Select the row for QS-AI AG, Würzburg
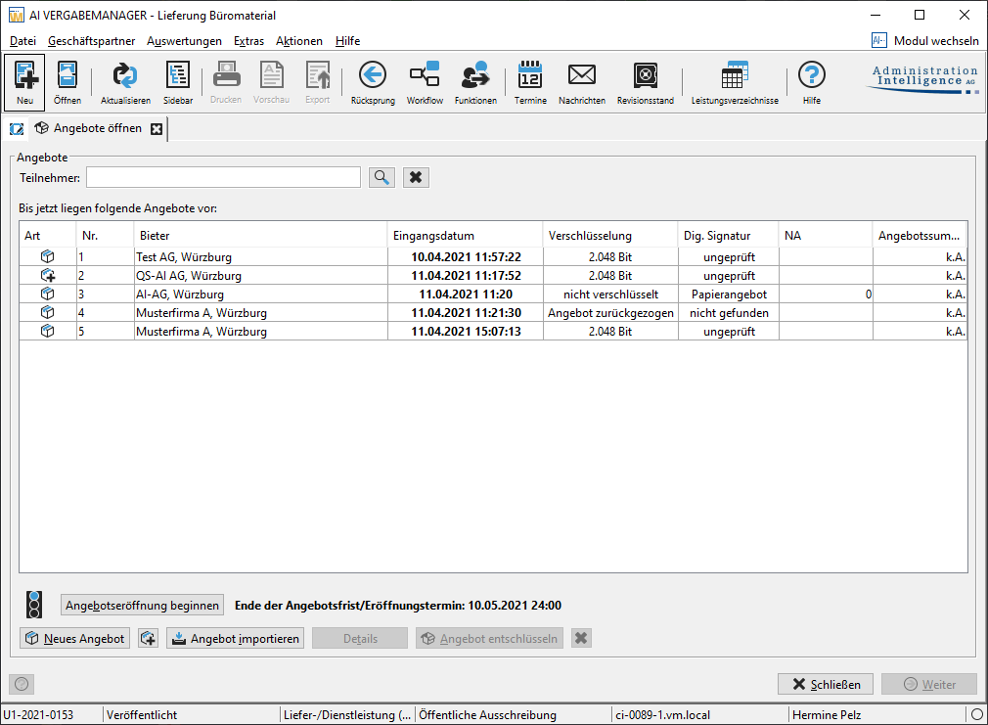Image resolution: width=988 pixels, height=725 pixels. pyautogui.click(x=493, y=276)
